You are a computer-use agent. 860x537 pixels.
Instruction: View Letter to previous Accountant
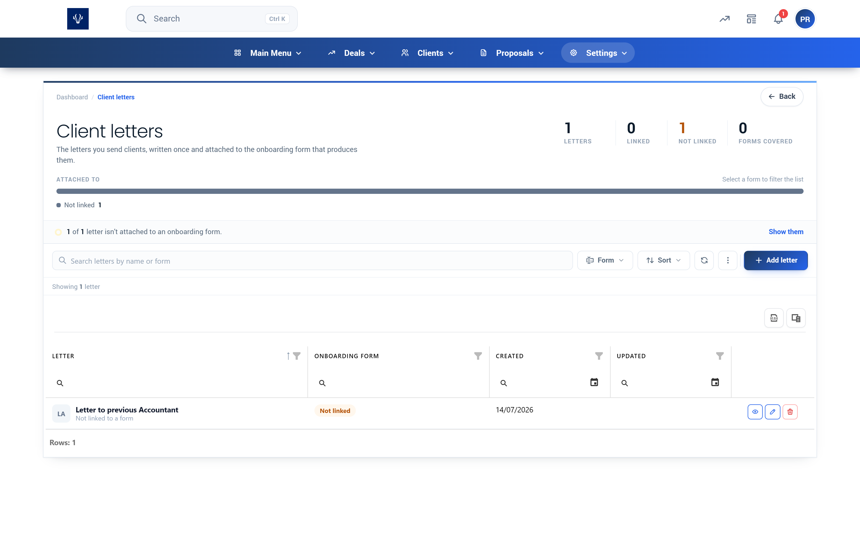click(755, 412)
